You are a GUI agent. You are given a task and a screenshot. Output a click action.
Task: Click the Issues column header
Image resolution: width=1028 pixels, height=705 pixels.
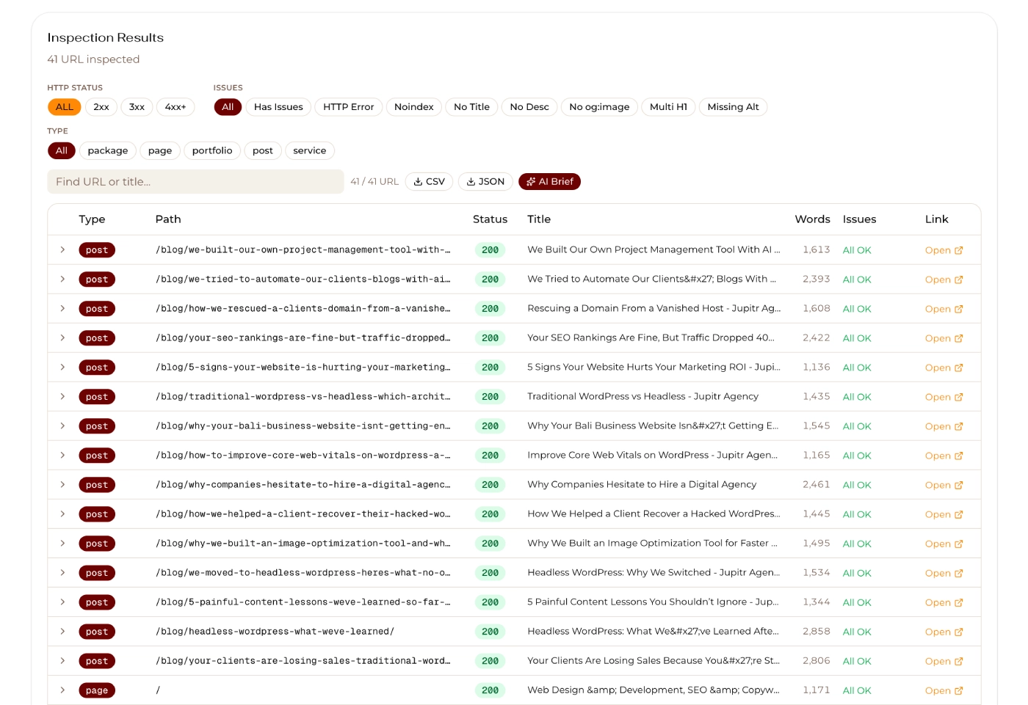click(859, 219)
